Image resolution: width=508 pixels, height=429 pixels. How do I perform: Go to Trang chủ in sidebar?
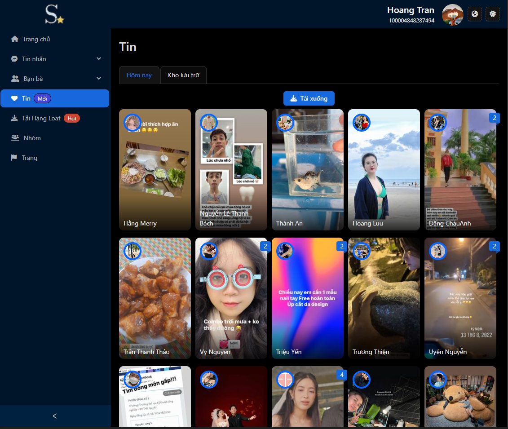[55, 39]
